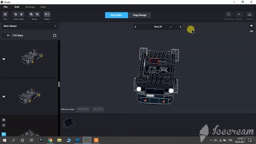Open the Select tool dropdown
The width and height of the screenshot is (256, 144).
point(47,14)
